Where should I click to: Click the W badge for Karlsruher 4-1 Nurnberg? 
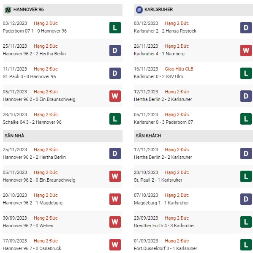(x=246, y=50)
